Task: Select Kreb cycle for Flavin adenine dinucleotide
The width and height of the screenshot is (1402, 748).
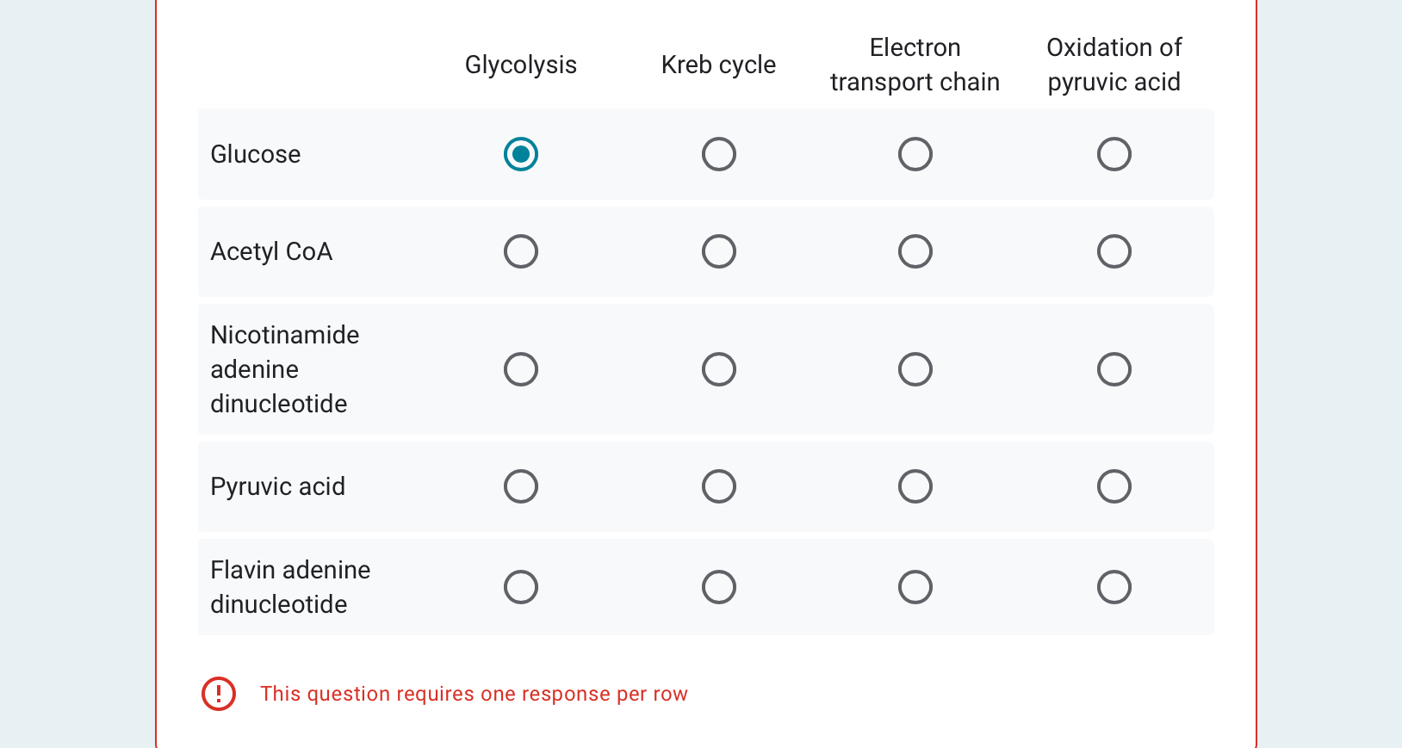Action: point(719,586)
